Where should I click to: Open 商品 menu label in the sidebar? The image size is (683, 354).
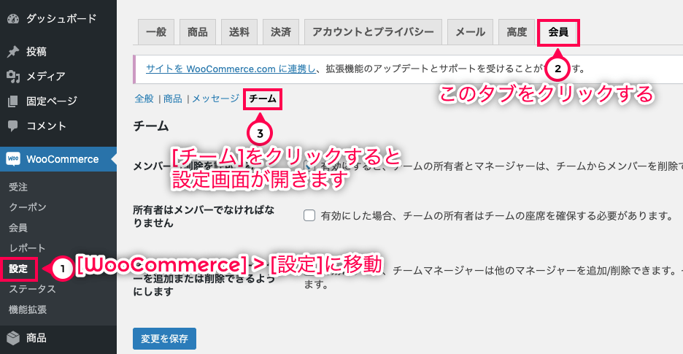coord(36,338)
